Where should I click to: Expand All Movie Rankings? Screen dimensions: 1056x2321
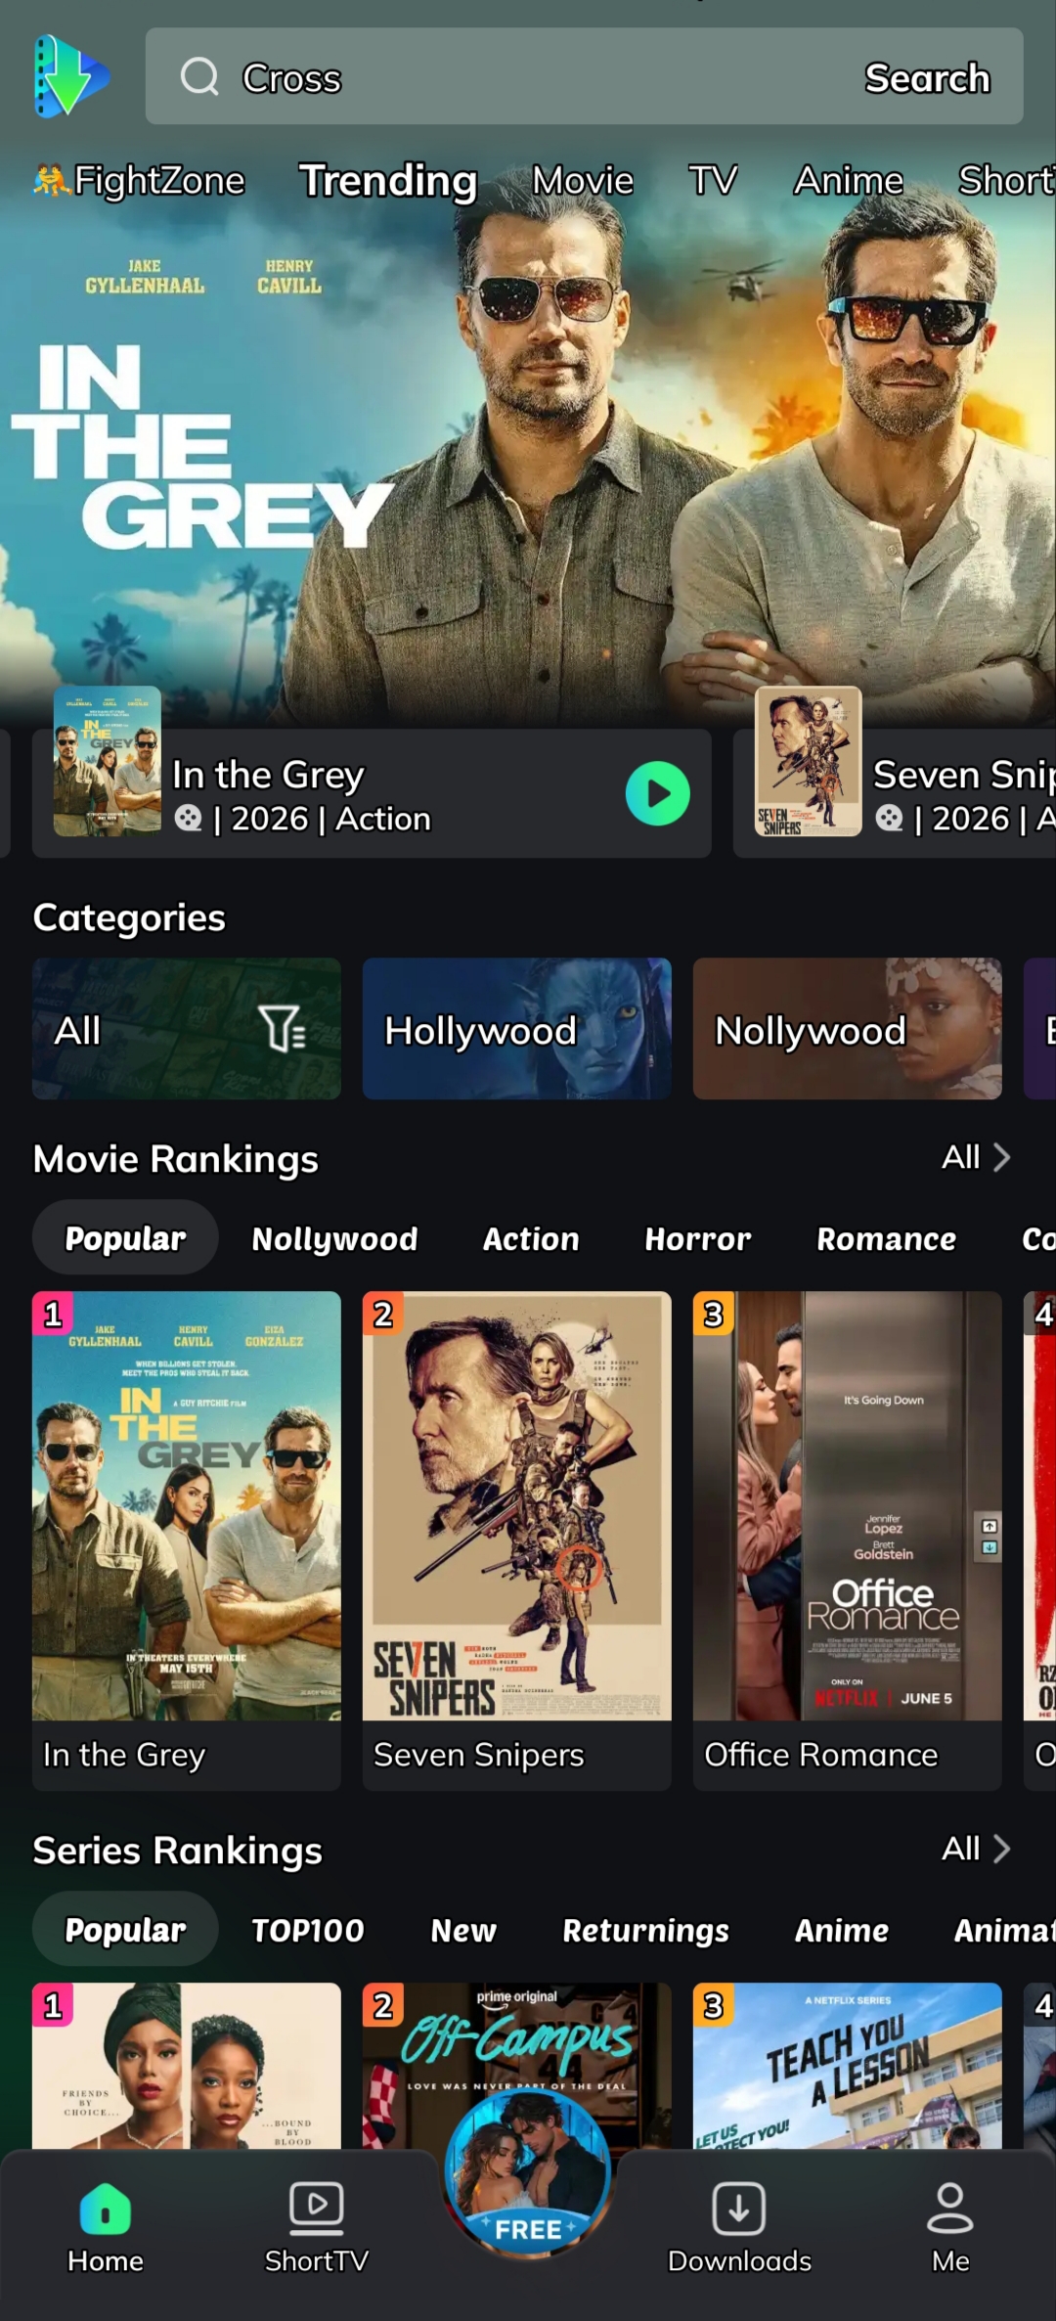(x=976, y=1157)
